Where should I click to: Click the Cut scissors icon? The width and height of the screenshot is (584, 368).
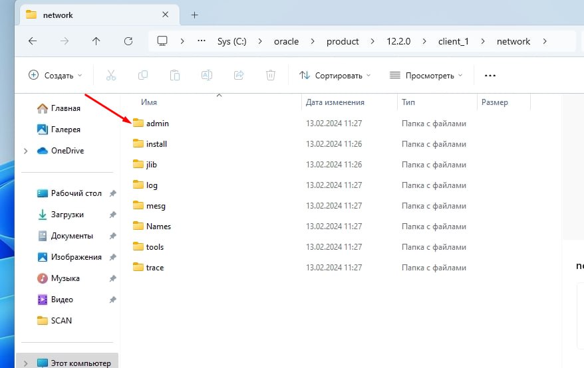click(111, 76)
